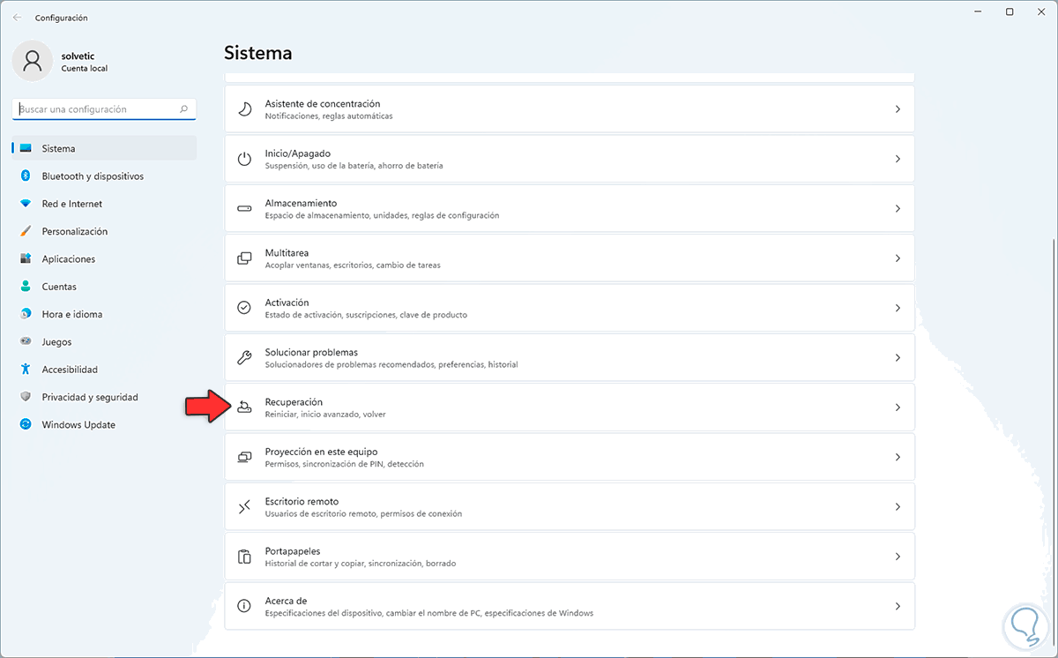Select Privacidad y seguridad category
The width and height of the screenshot is (1058, 658).
coord(90,397)
